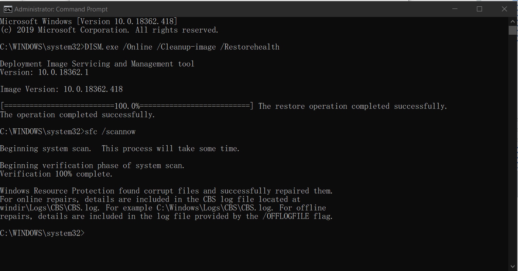
Task: Click the 'Image Version: 10.0.18362.418' line
Action: (x=61, y=89)
